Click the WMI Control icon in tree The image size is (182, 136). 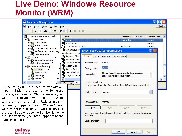point(32,73)
